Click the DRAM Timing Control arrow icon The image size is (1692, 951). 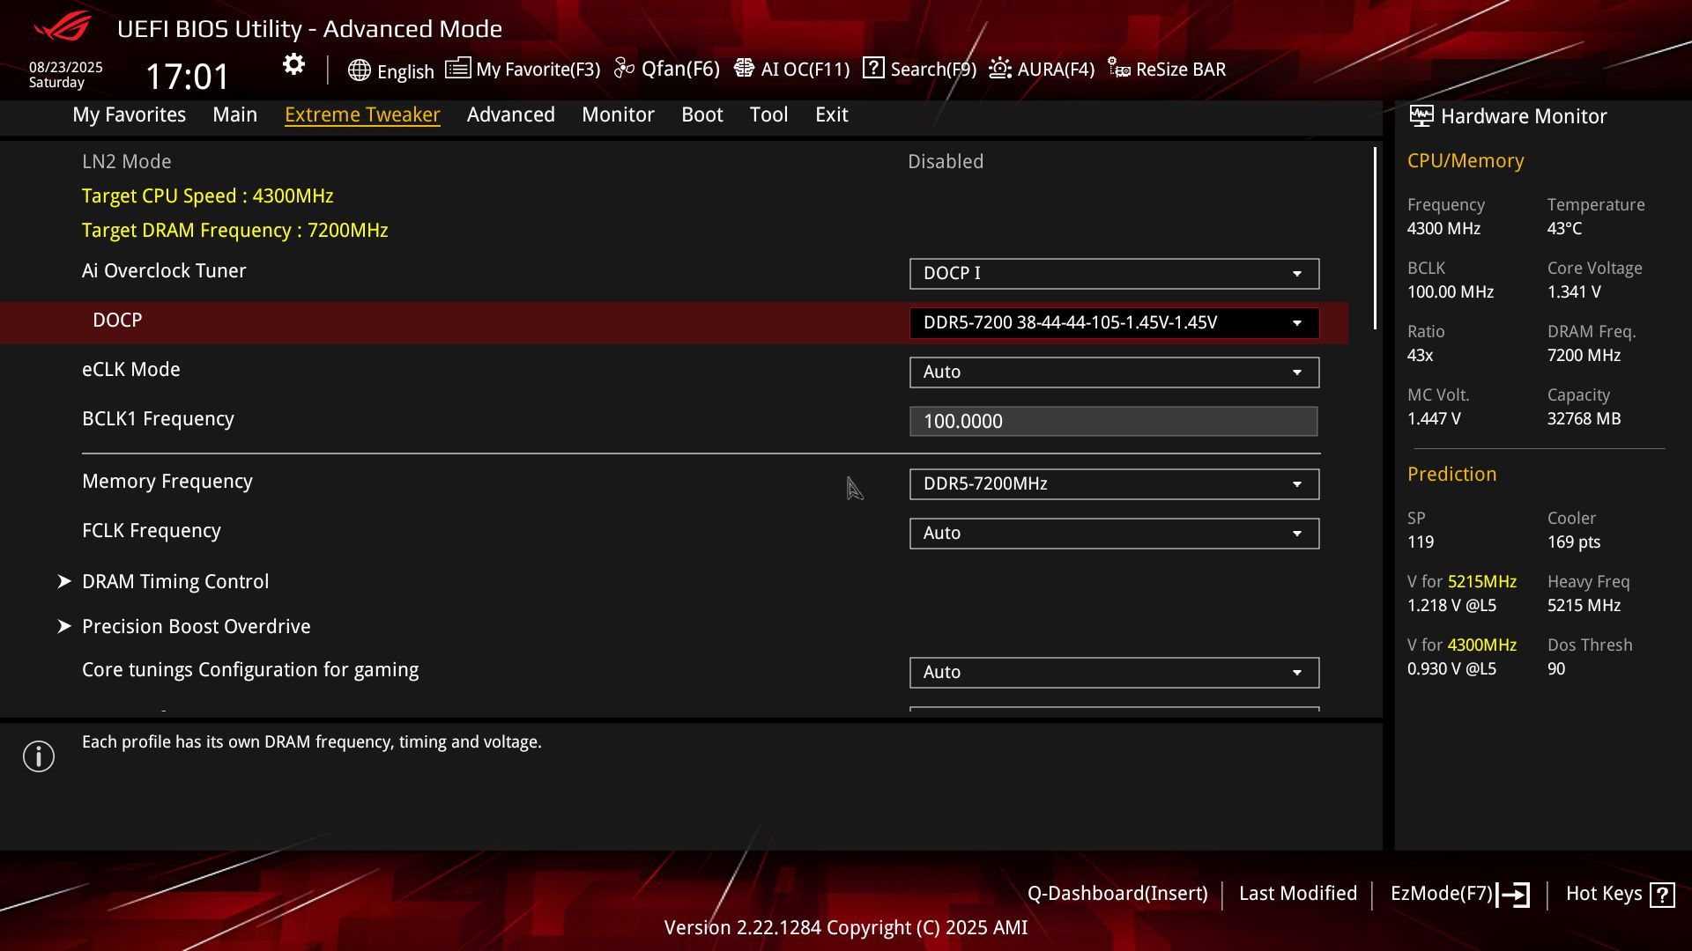tap(63, 581)
